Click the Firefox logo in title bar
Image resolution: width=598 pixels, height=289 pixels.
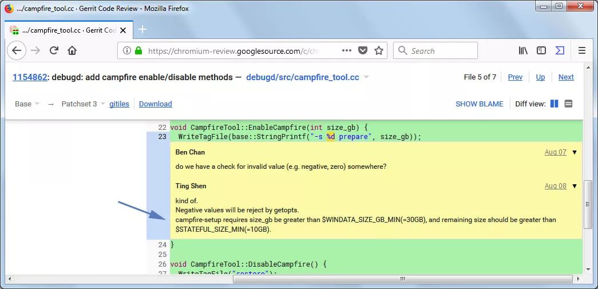pyautogui.click(x=9, y=9)
